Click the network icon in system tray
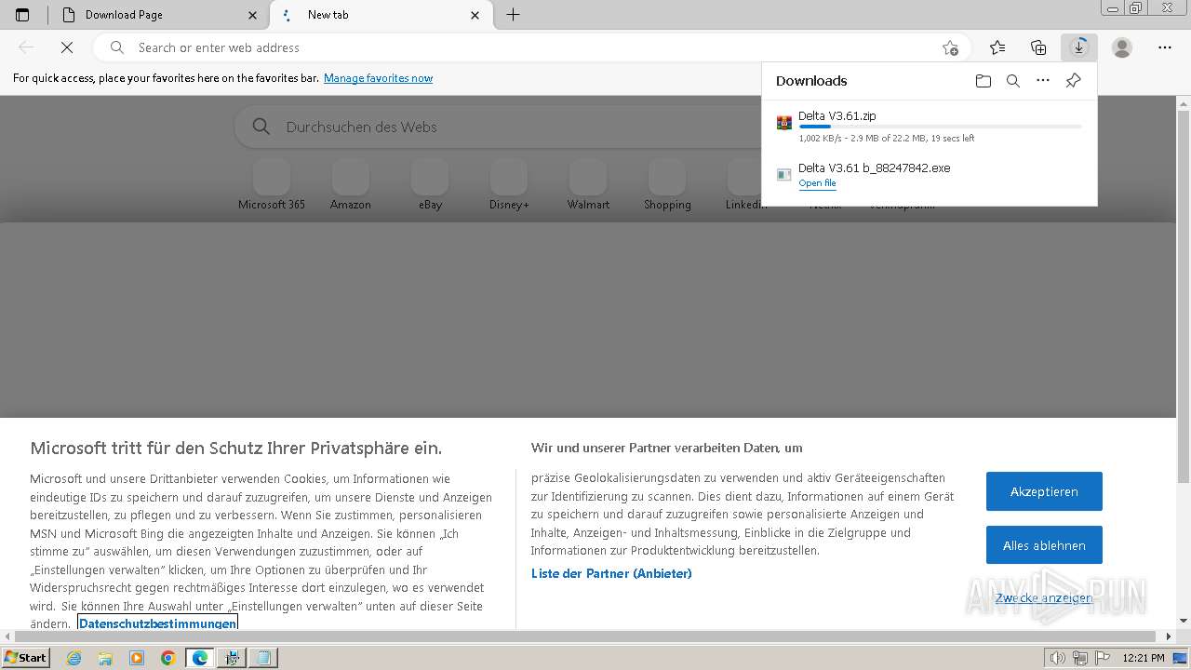This screenshot has height=670, width=1191. (1079, 658)
